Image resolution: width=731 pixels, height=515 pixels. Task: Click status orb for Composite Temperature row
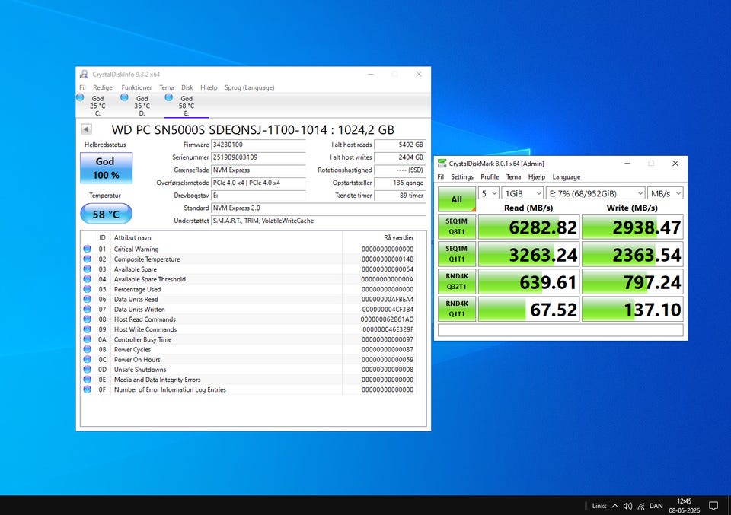(x=87, y=259)
